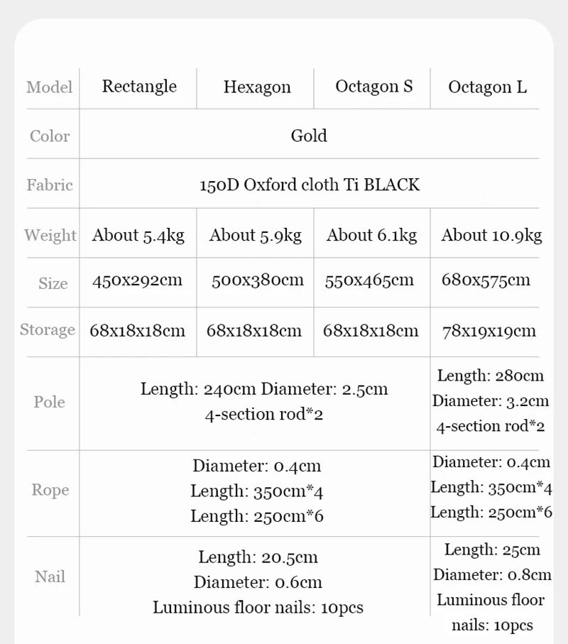Select the About 5.9kg weight cell

[255, 235]
